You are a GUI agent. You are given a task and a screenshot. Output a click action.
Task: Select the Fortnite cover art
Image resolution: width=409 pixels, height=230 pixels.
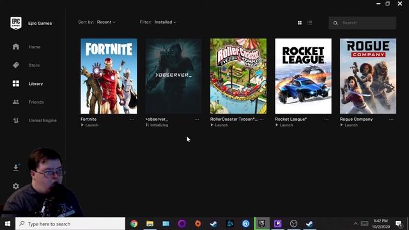coord(109,76)
